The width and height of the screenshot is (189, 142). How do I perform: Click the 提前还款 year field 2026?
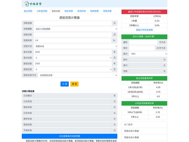point(73,64)
